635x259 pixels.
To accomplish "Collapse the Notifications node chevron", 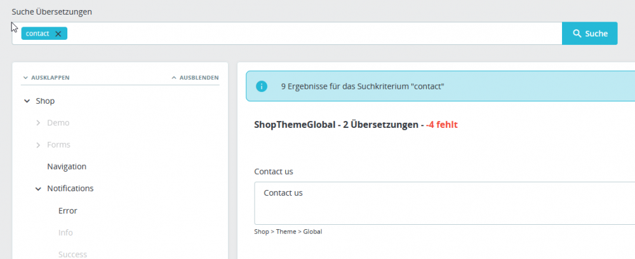I will pyautogui.click(x=38, y=189).
